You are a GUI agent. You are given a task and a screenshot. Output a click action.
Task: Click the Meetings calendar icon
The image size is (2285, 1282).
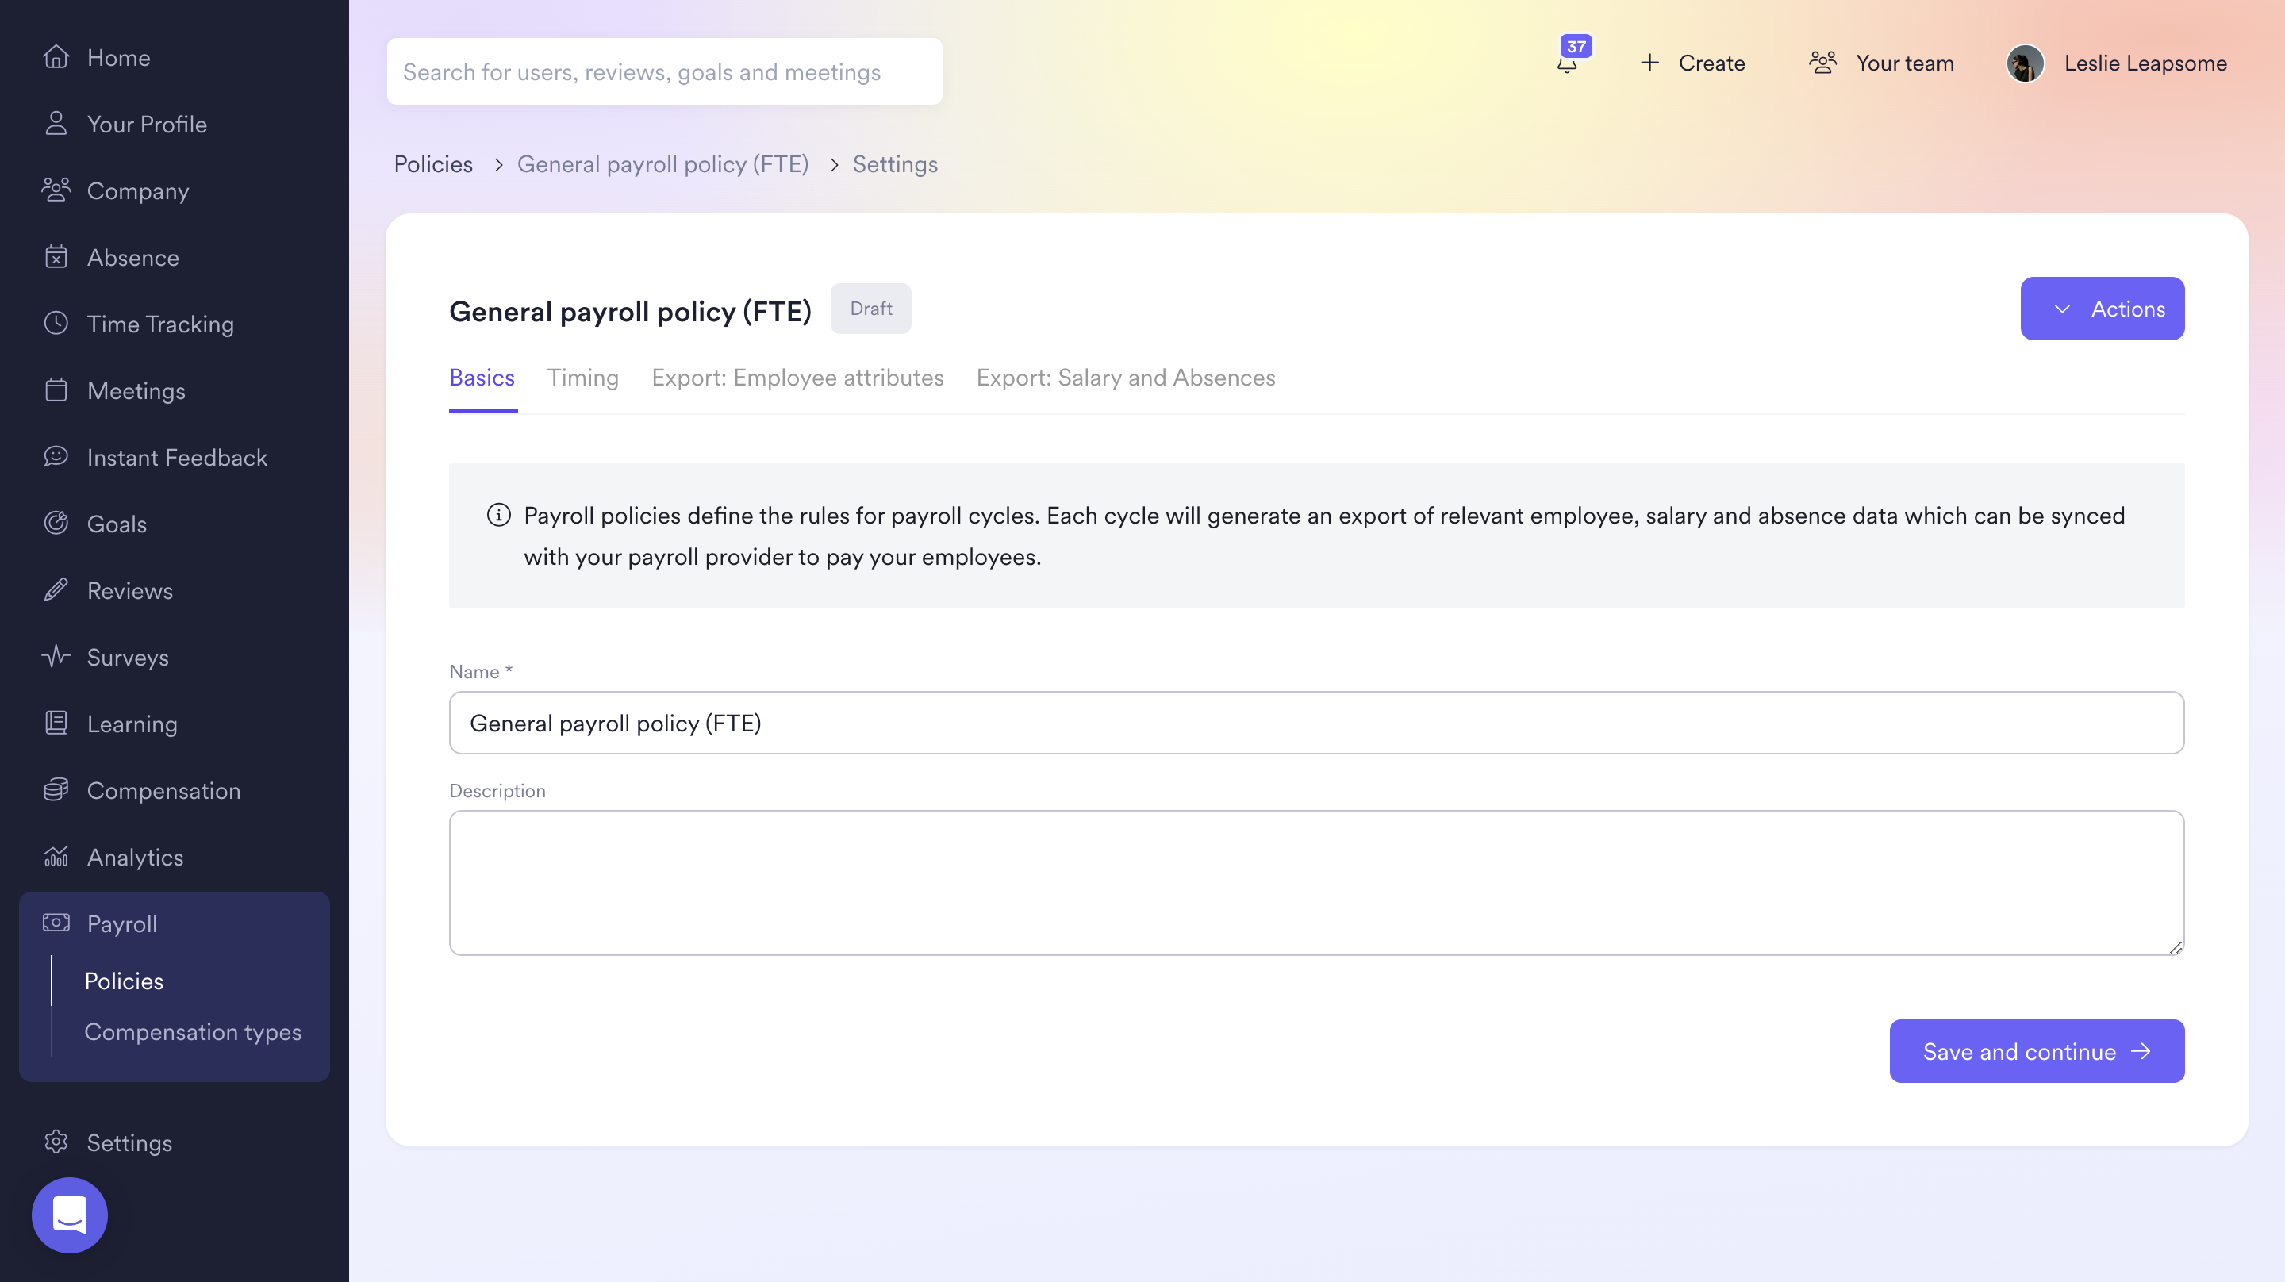point(56,390)
